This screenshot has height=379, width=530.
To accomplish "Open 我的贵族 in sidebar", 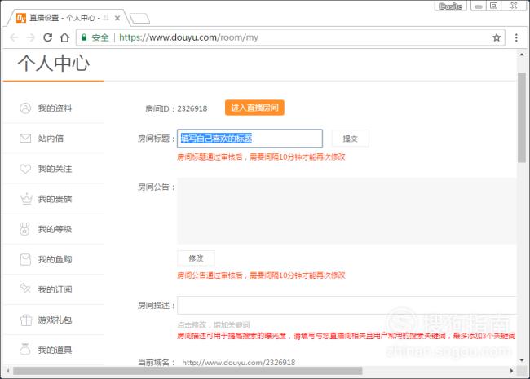I will (x=55, y=199).
